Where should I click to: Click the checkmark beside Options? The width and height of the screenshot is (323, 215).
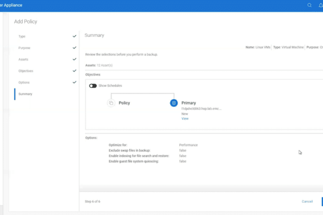coord(75,82)
